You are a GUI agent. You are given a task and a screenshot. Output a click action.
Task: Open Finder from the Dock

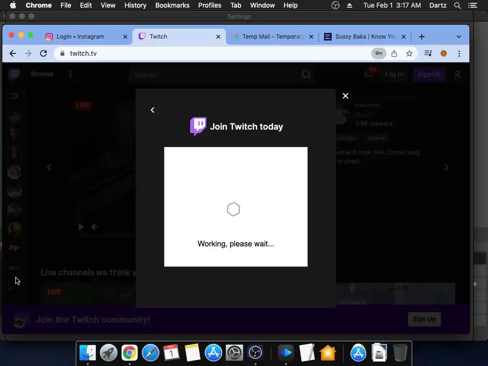click(88, 353)
